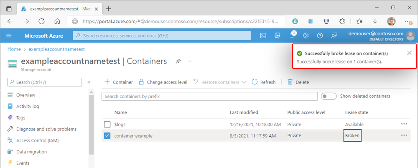The height and width of the screenshot is (168, 418).
Task: Open the notifications bell
Action: click(292, 36)
